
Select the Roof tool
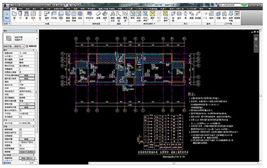(47, 15)
